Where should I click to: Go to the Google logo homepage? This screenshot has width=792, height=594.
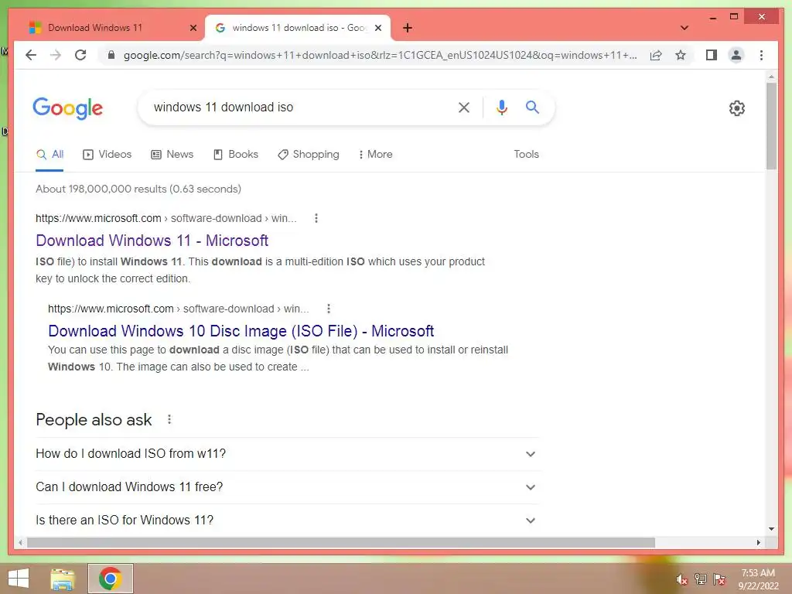coord(68,108)
